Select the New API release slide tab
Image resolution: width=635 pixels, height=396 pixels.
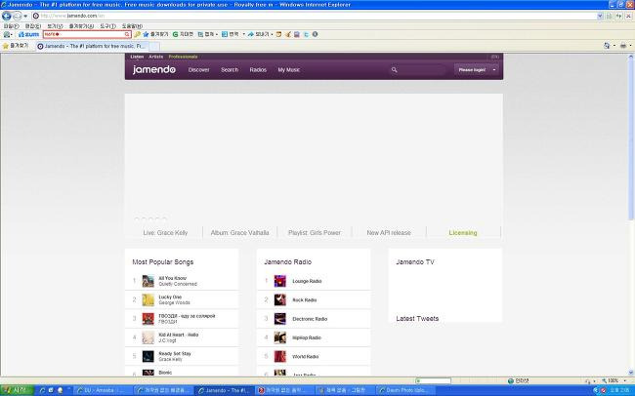click(x=389, y=232)
